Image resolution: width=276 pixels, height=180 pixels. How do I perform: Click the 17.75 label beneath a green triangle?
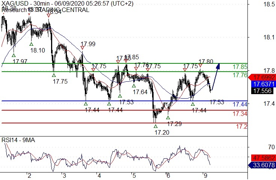[60, 82]
